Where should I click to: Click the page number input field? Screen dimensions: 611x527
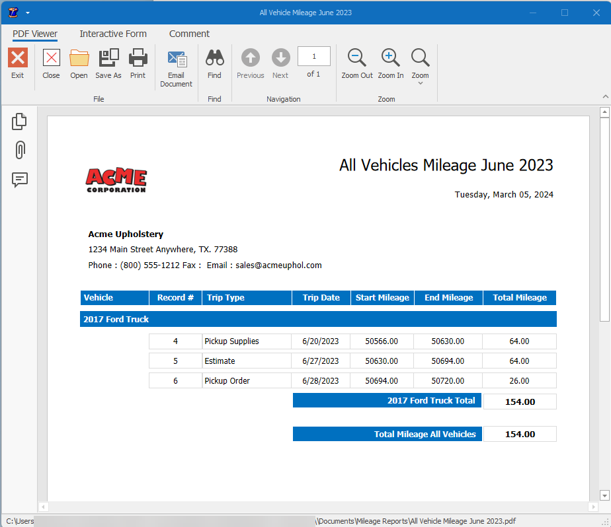[x=313, y=56]
